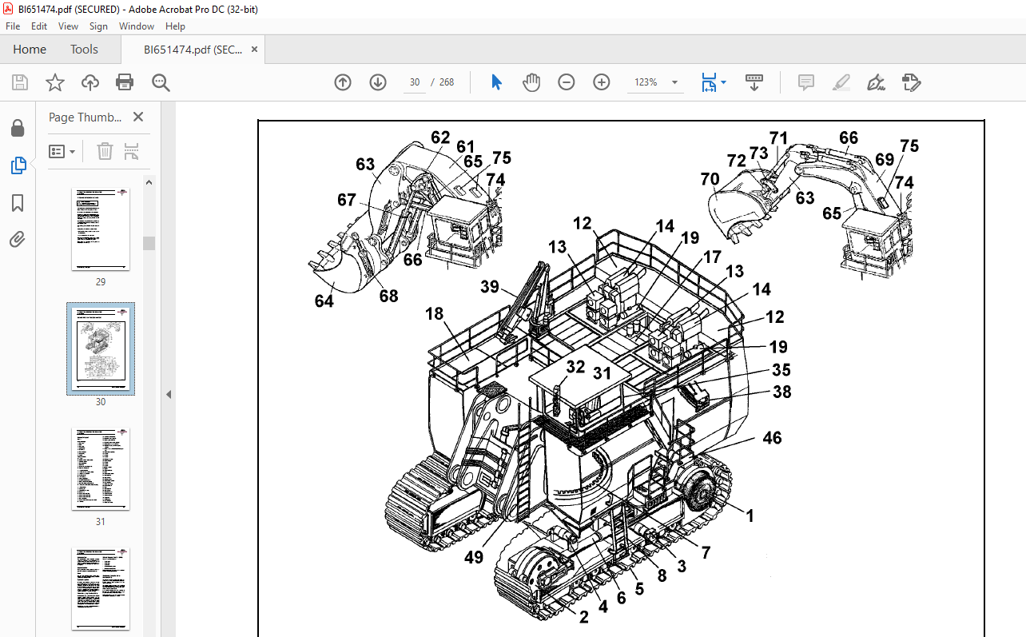This screenshot has width=1026, height=637.
Task: Open the View menu
Action: pyautogui.click(x=68, y=26)
